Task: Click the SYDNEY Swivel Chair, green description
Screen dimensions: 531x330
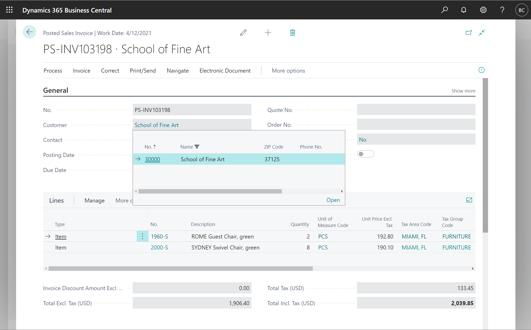Action: tap(225, 247)
